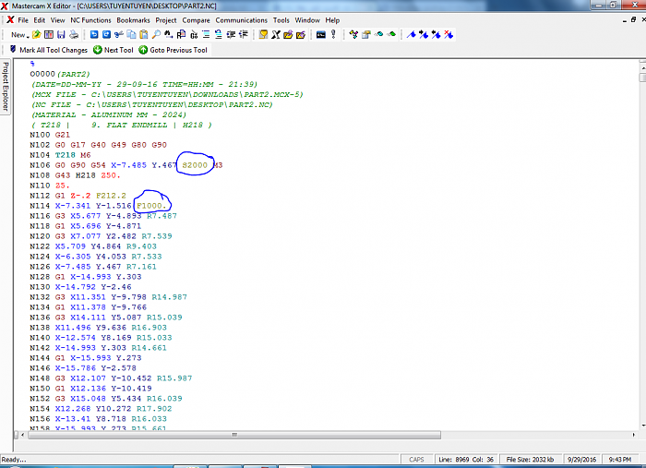The image size is (646, 468).
Task: Open the Communications menu
Action: click(x=242, y=20)
